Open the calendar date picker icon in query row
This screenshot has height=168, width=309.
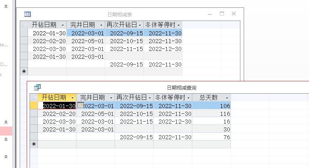[x=81, y=105]
